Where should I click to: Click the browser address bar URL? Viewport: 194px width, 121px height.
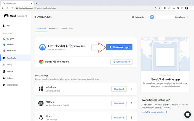tap(37, 8)
